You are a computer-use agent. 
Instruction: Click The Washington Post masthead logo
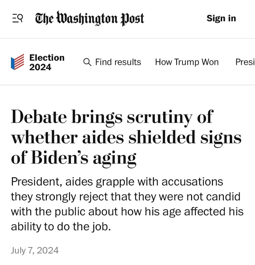[90, 19]
